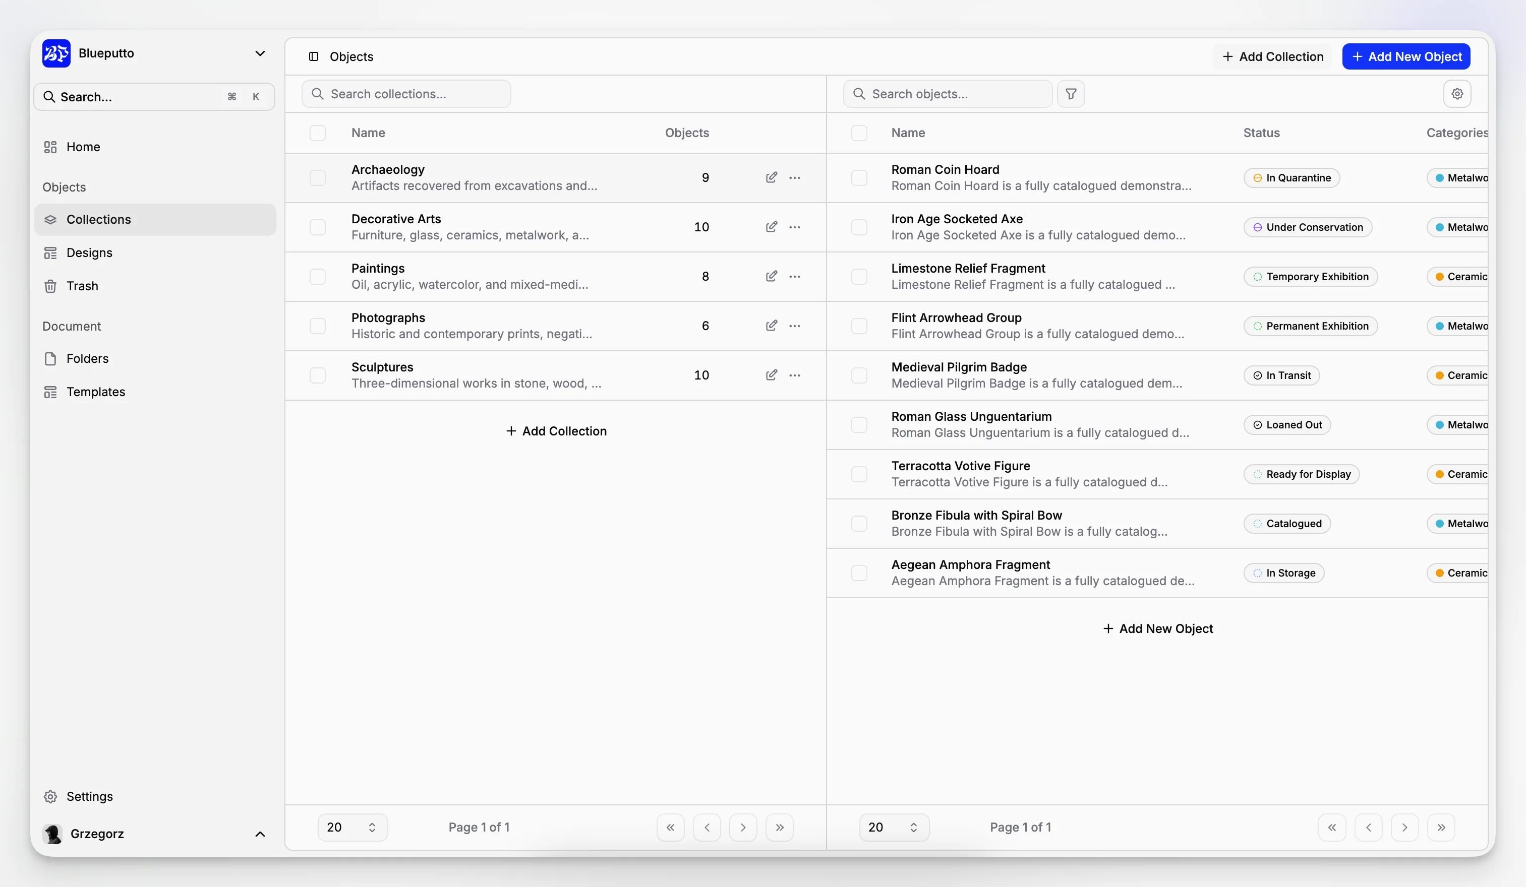Click Grzegorz user avatar
The height and width of the screenshot is (887, 1526).
point(52,834)
